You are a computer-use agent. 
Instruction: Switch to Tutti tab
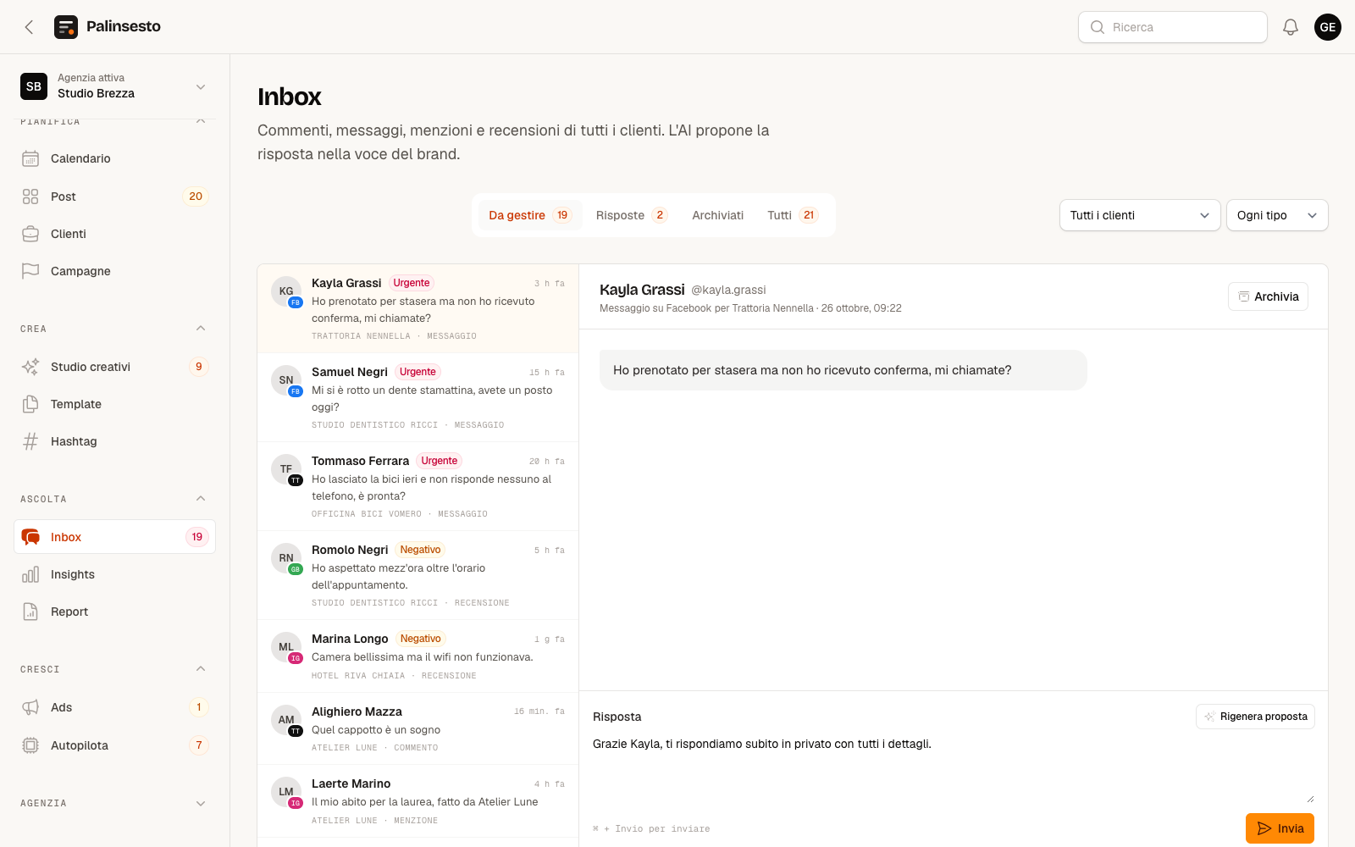[793, 215]
